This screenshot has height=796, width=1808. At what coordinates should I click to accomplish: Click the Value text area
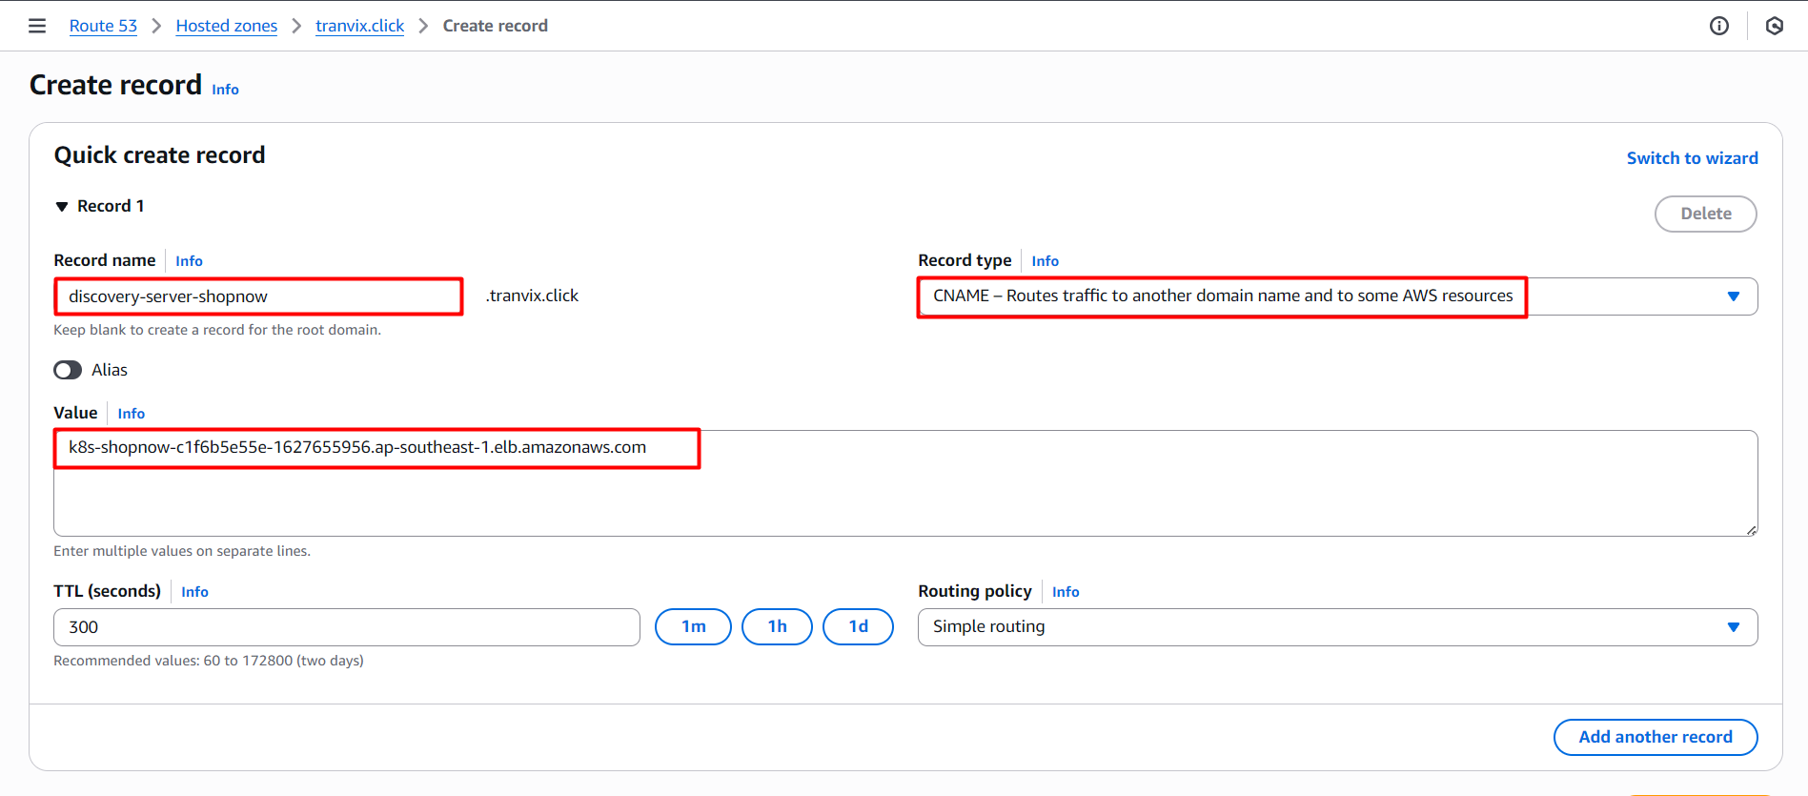coord(905,496)
